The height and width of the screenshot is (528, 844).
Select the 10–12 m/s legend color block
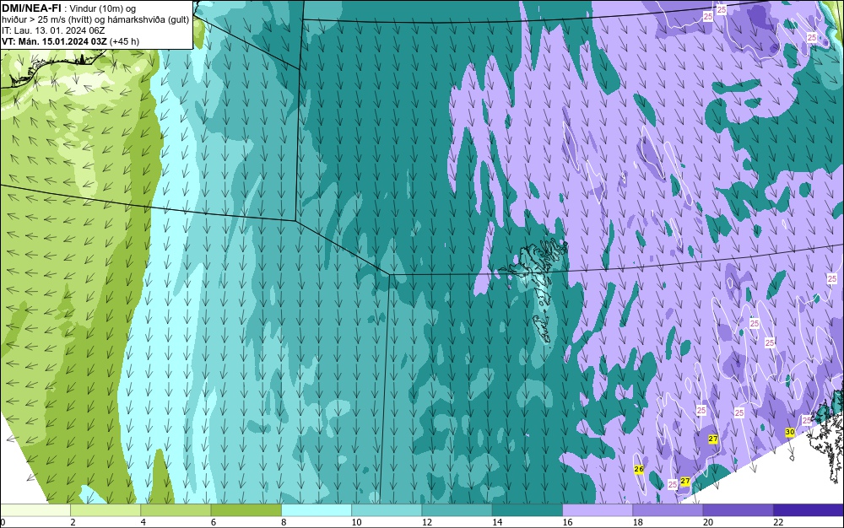[x=387, y=510]
